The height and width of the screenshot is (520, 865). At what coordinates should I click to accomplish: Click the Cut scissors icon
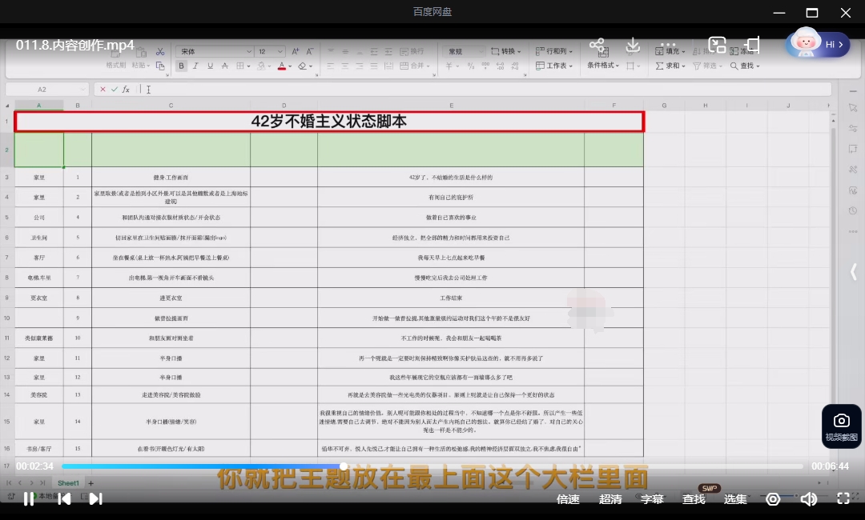click(160, 51)
